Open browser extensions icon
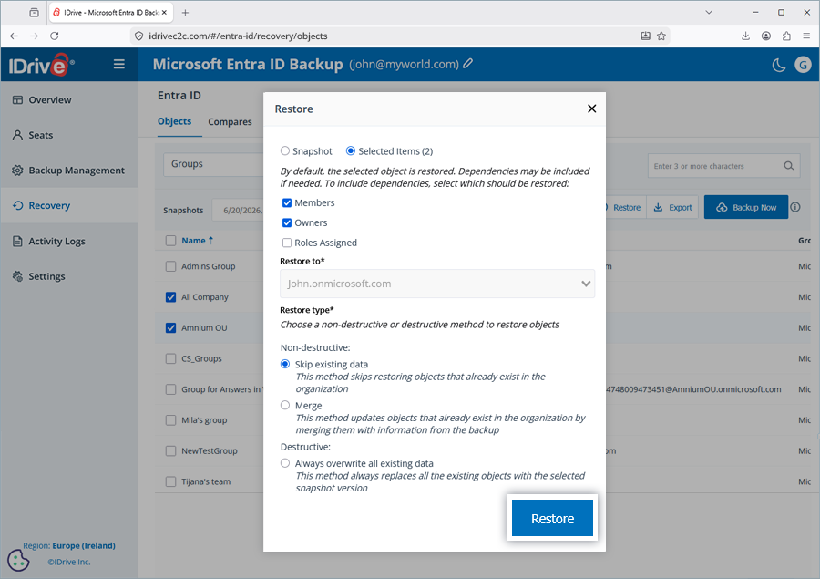The width and height of the screenshot is (820, 579). pos(786,36)
